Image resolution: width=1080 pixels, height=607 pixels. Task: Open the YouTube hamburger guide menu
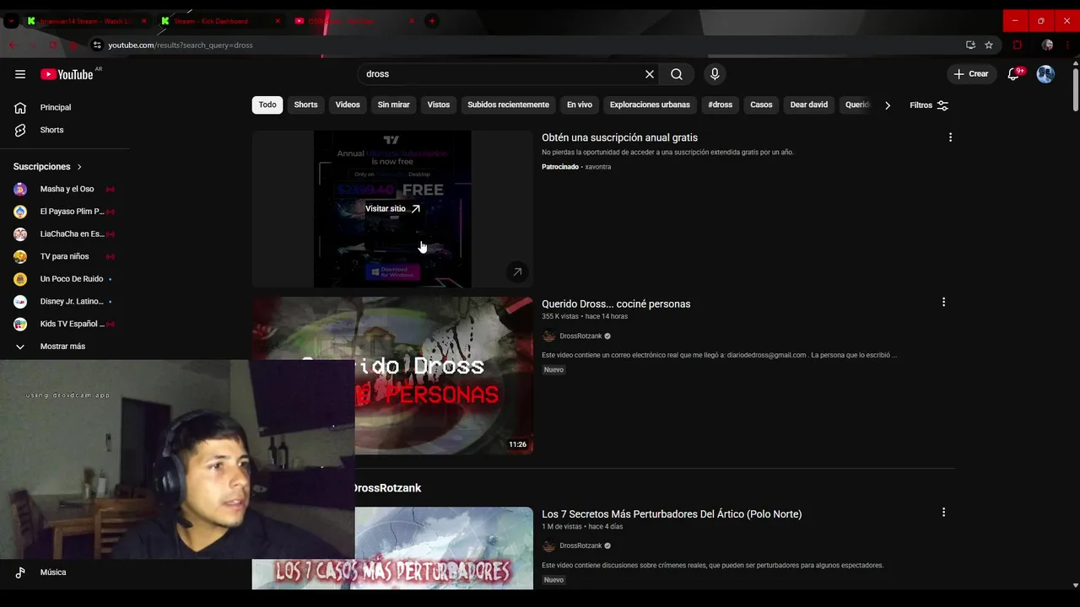tap(20, 74)
